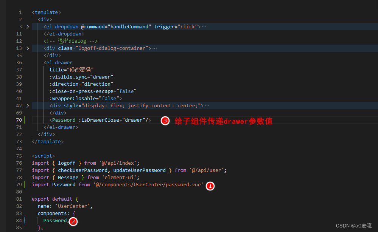Click the closing el-drawer tag
Image resolution: width=378 pixels, height=232 pixels.
61,127
